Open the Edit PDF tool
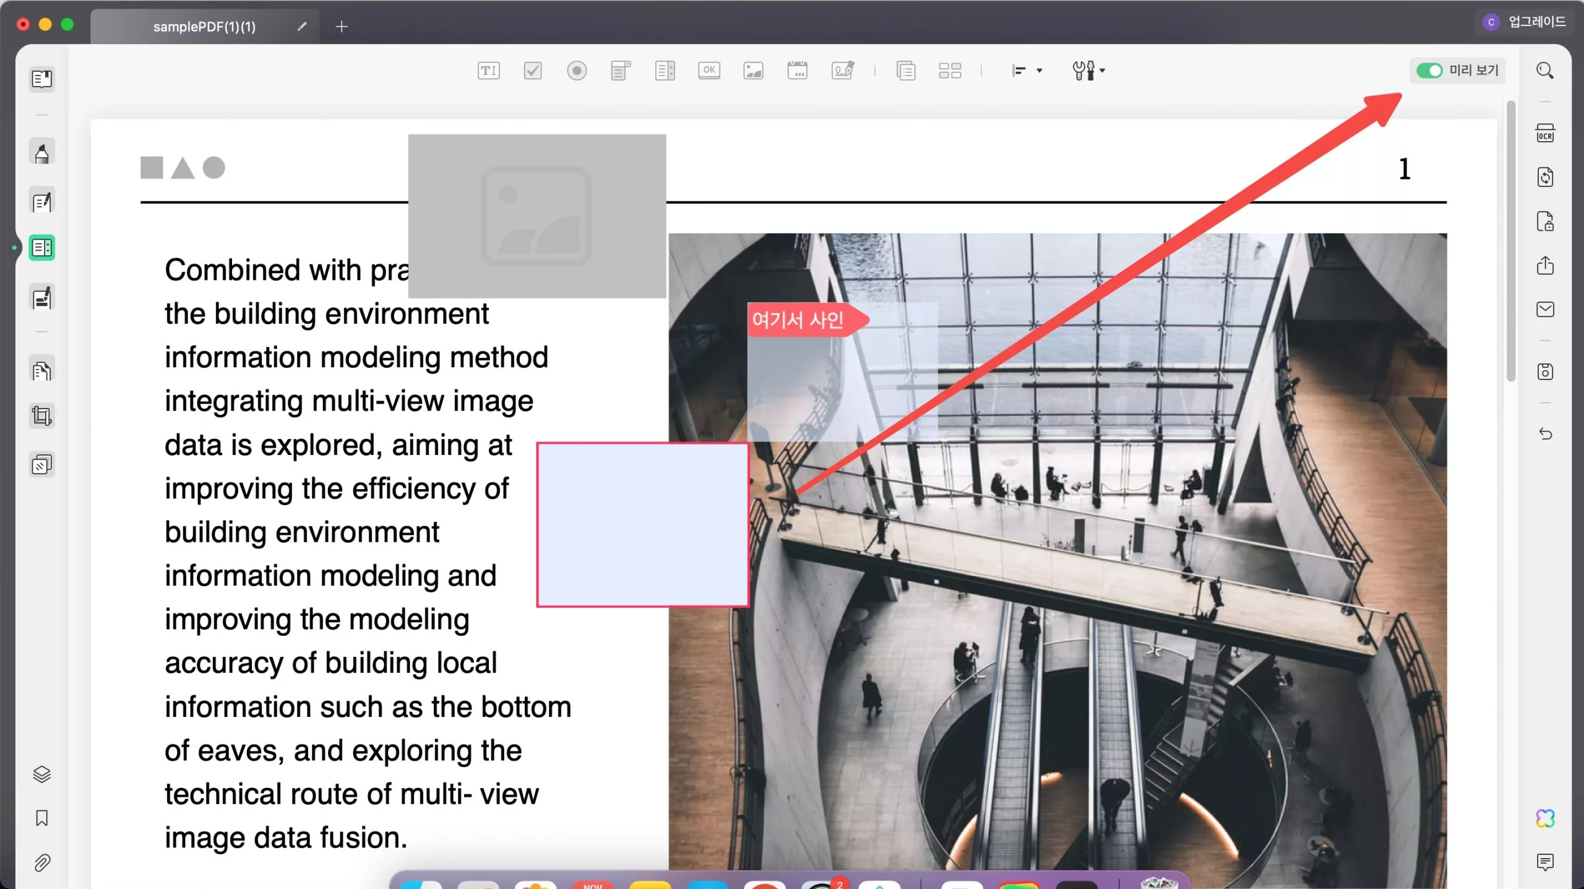Screen dimensions: 1584x889 point(41,201)
